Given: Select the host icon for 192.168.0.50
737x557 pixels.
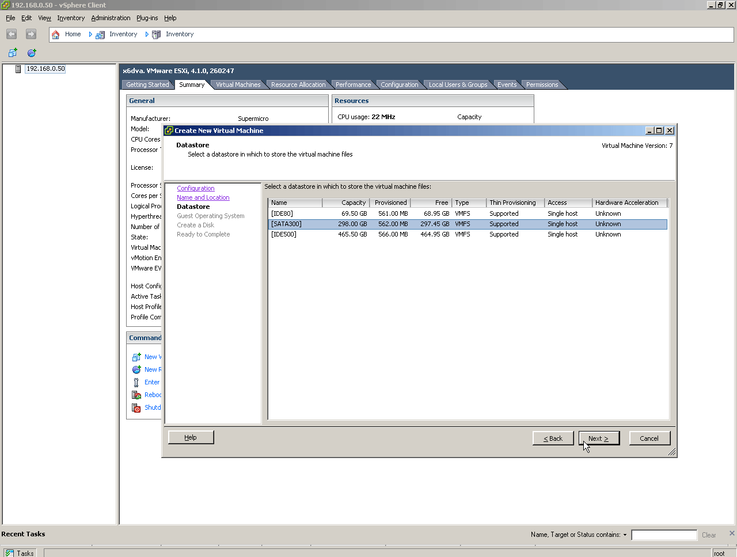Looking at the screenshot, I should point(18,69).
